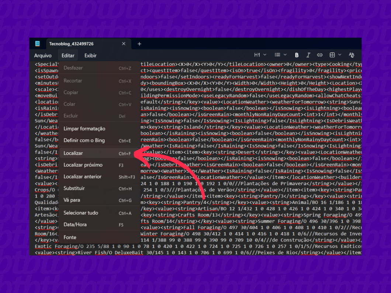The height and width of the screenshot is (293, 391).
Task: Select Localizar from the Editar menu
Action: [x=73, y=153]
